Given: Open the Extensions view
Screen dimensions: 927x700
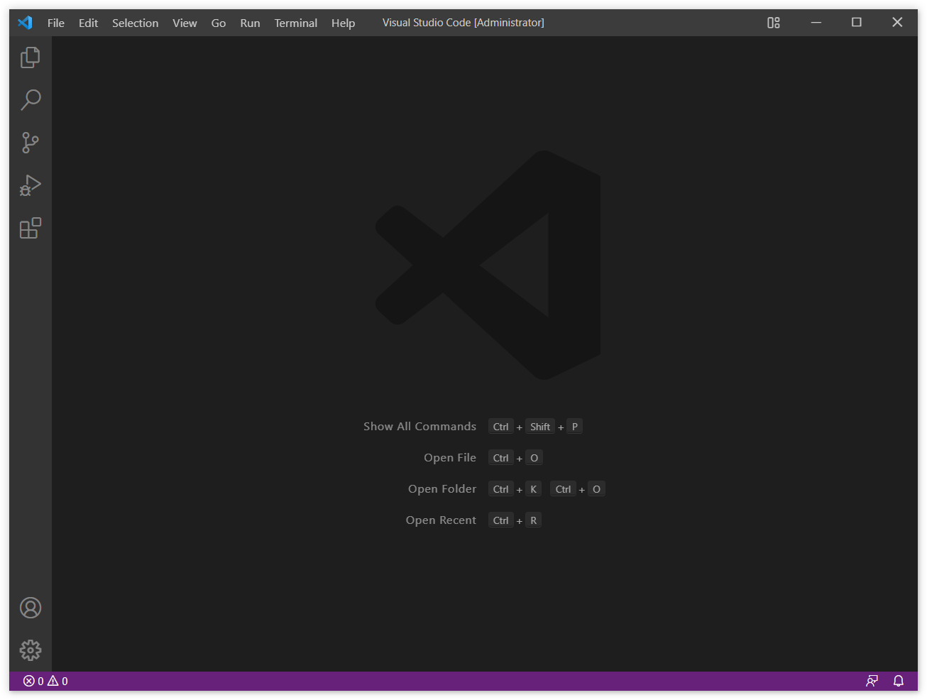Looking at the screenshot, I should point(30,228).
